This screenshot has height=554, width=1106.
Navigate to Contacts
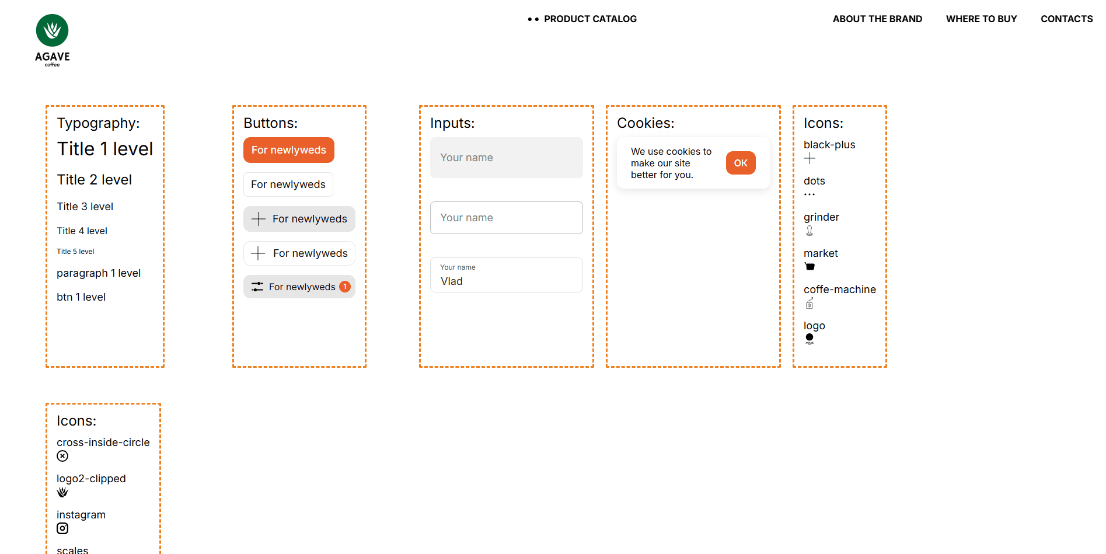point(1066,19)
